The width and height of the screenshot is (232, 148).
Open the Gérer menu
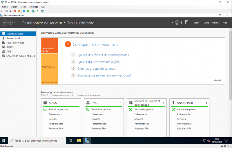(x=196, y=23)
